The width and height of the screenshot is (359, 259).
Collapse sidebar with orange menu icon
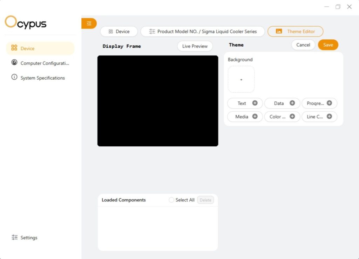(89, 23)
